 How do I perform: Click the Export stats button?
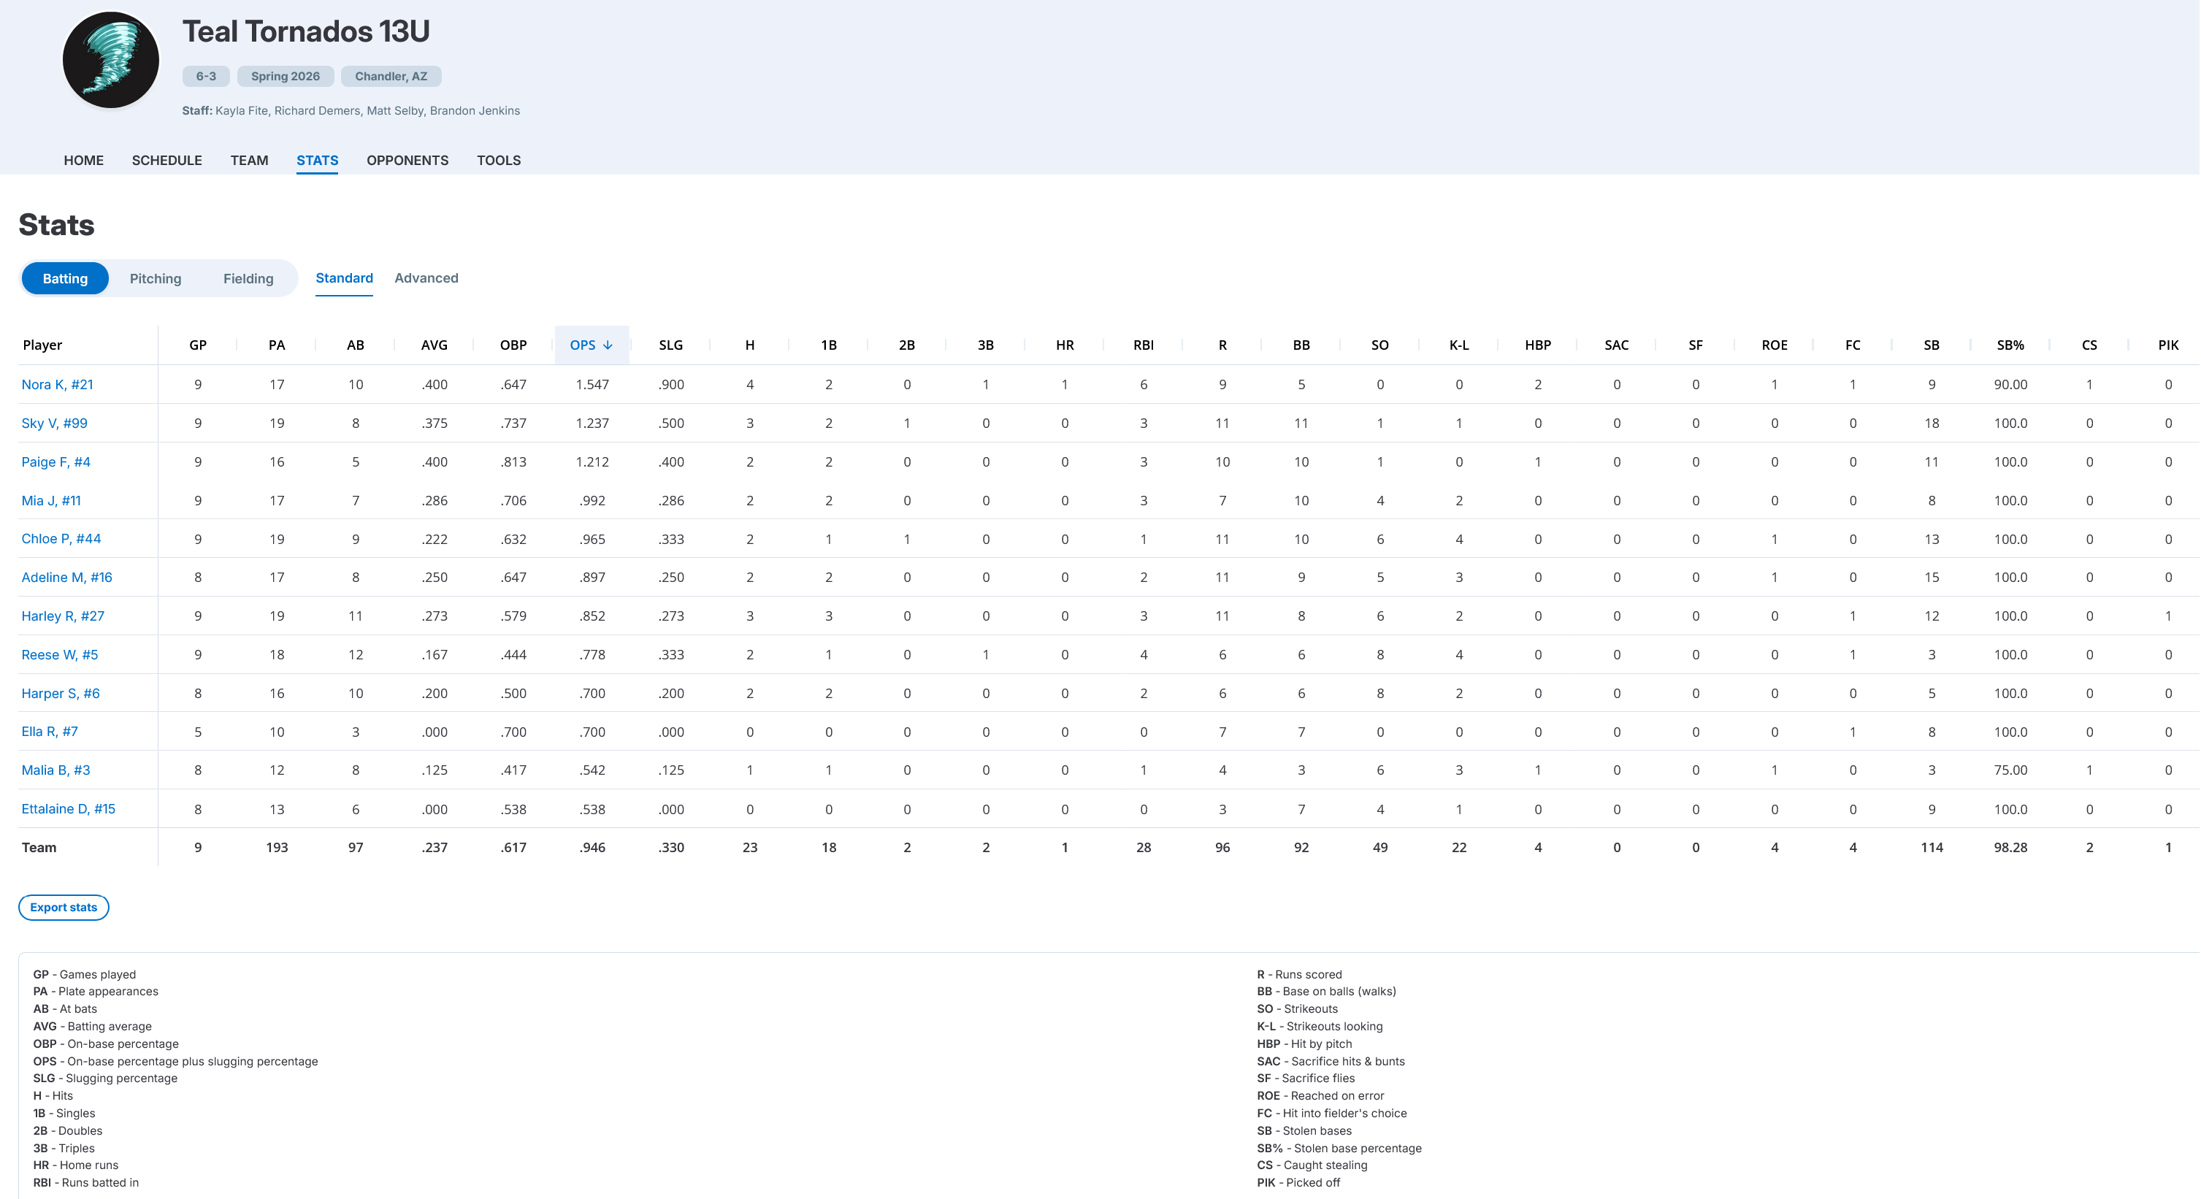tap(64, 907)
